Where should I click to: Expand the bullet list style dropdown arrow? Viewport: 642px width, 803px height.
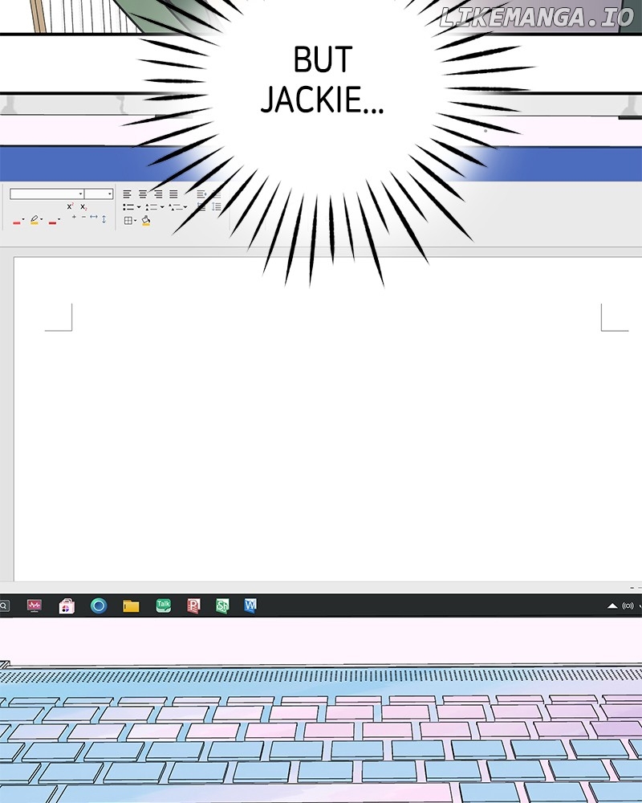coord(139,207)
